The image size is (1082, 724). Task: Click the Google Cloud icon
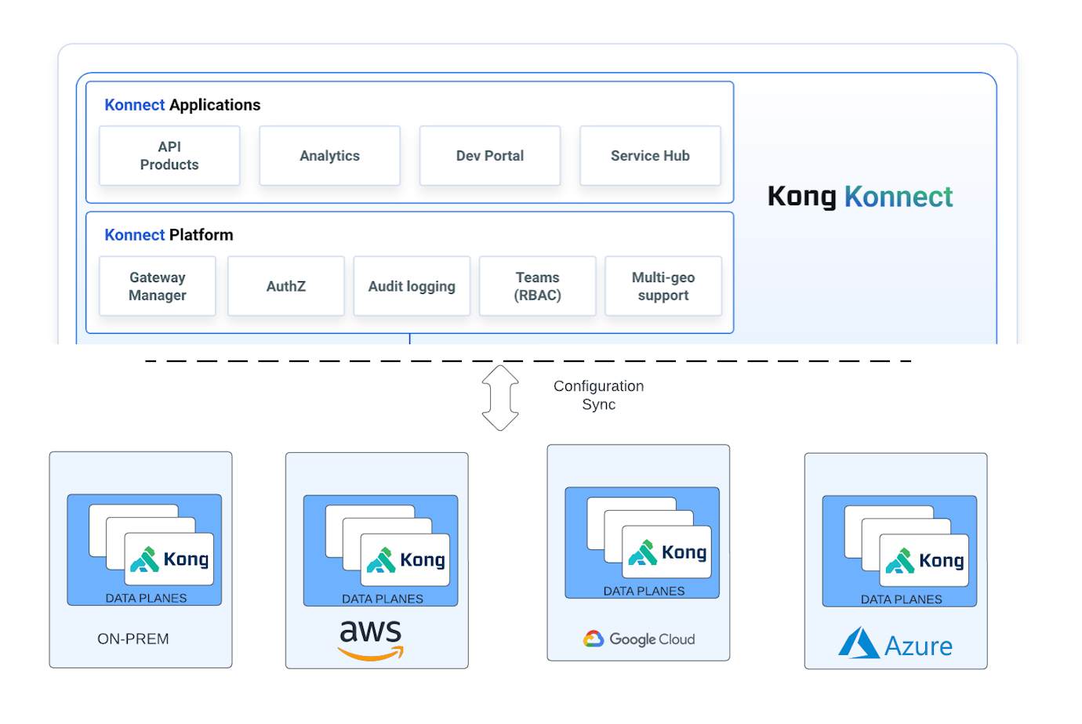(x=593, y=639)
